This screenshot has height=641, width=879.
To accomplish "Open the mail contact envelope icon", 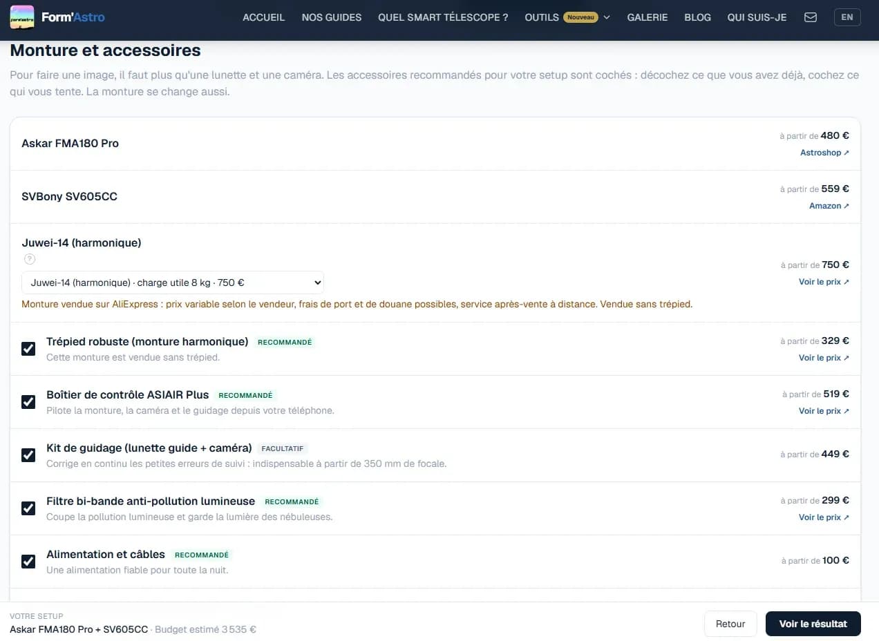I will coord(811,17).
